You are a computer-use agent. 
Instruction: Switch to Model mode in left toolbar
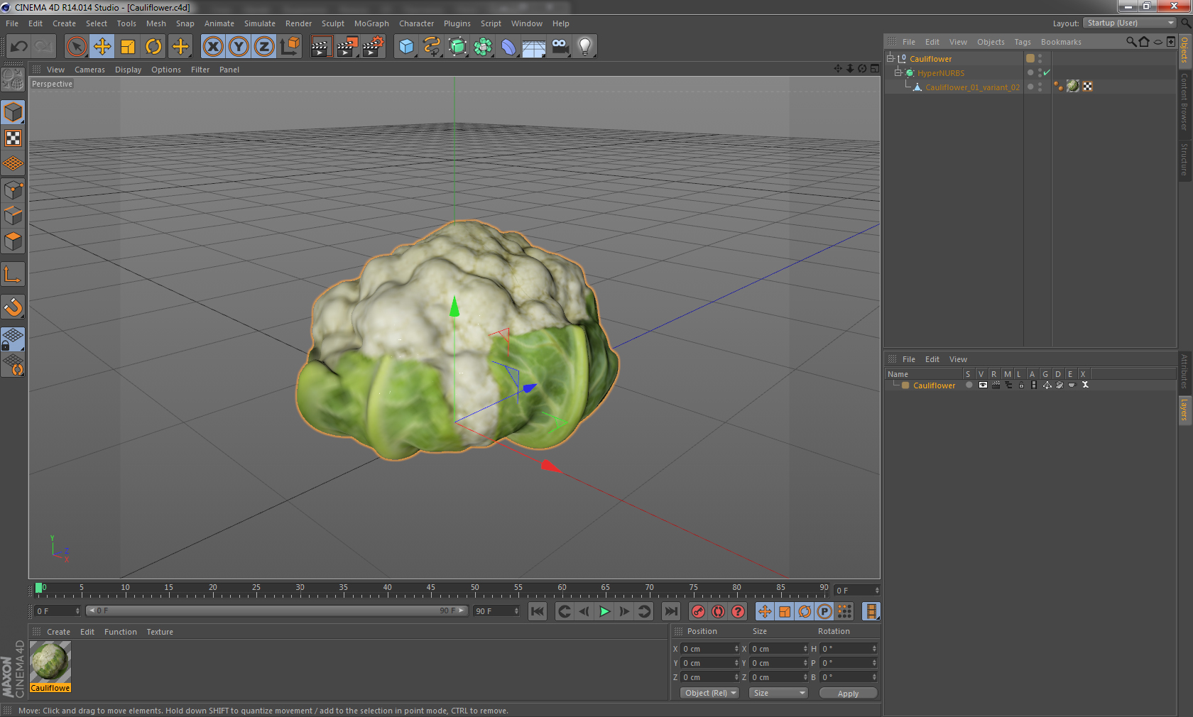click(13, 113)
